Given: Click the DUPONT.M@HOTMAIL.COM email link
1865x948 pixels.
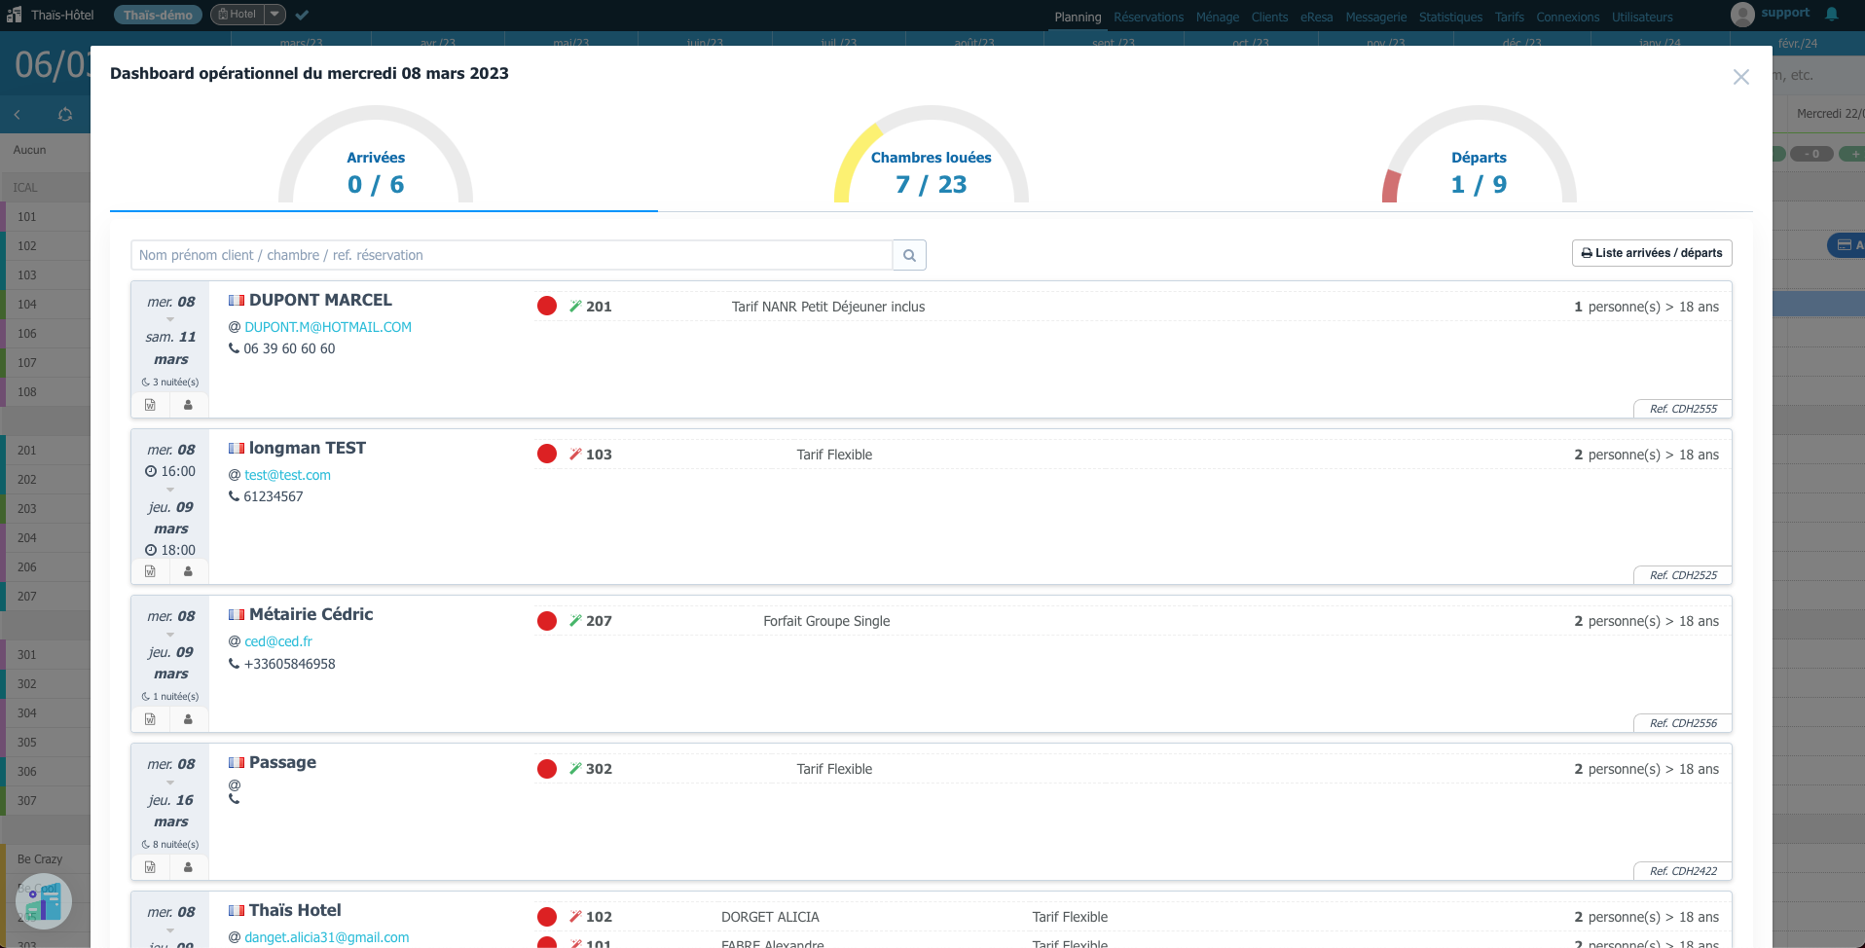Looking at the screenshot, I should click(328, 327).
